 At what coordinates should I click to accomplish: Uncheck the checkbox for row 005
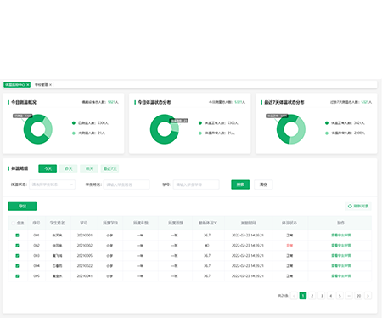point(17,276)
